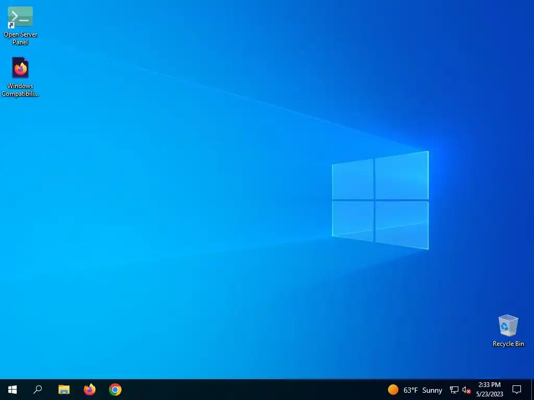Viewport: 534px width, 400px height.
Task: Launch File Explorer from the taskbar
Action: (x=64, y=390)
